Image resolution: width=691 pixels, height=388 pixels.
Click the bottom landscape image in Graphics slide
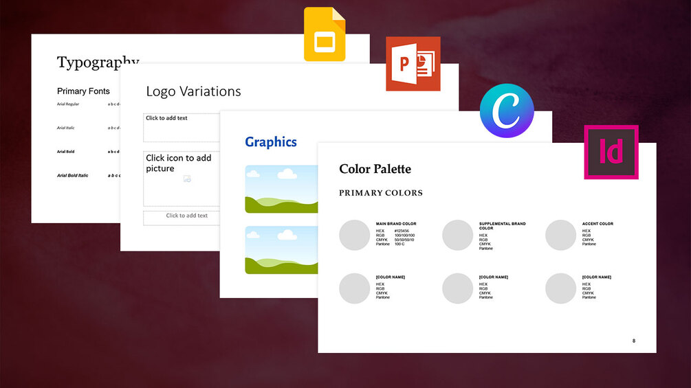coord(281,250)
